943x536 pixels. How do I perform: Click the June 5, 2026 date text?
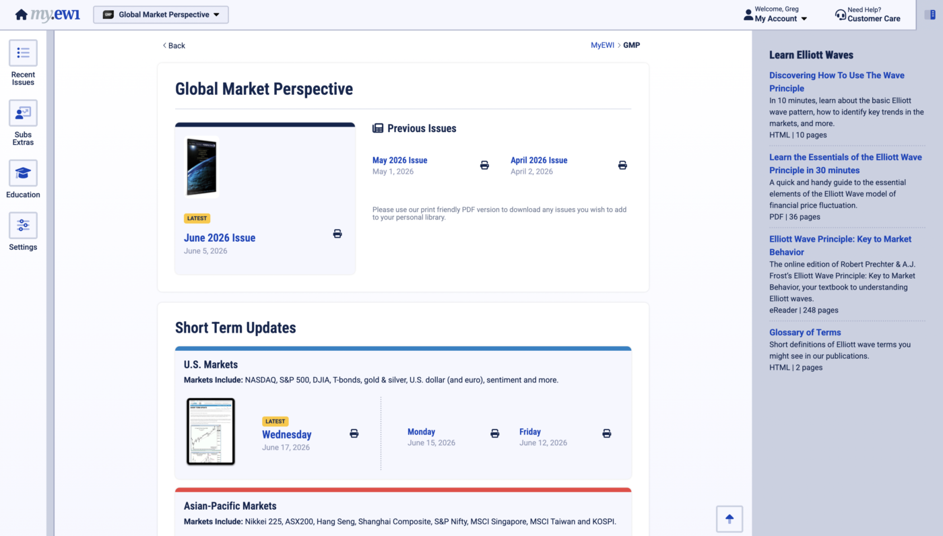pos(205,251)
